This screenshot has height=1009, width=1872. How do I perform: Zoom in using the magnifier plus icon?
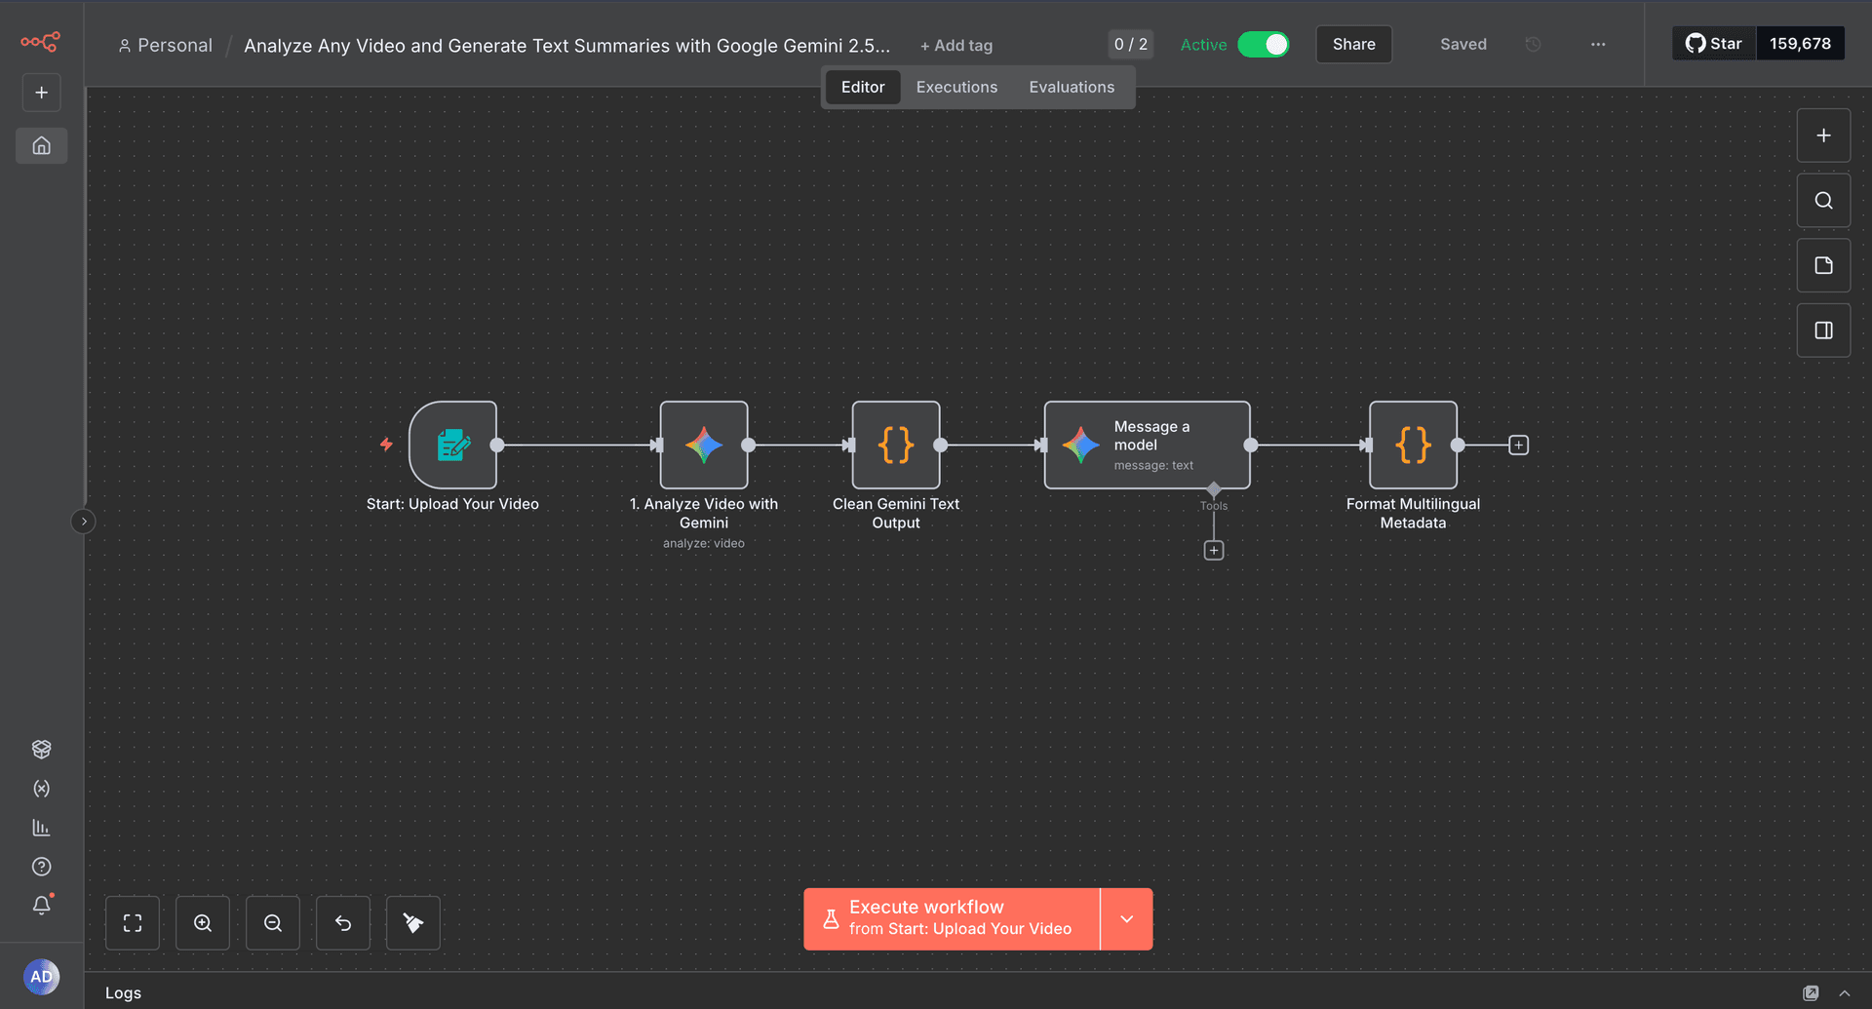[x=202, y=922]
